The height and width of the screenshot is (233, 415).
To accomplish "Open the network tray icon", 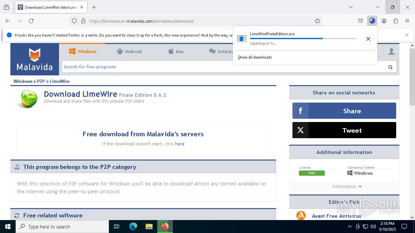I will [365, 227].
